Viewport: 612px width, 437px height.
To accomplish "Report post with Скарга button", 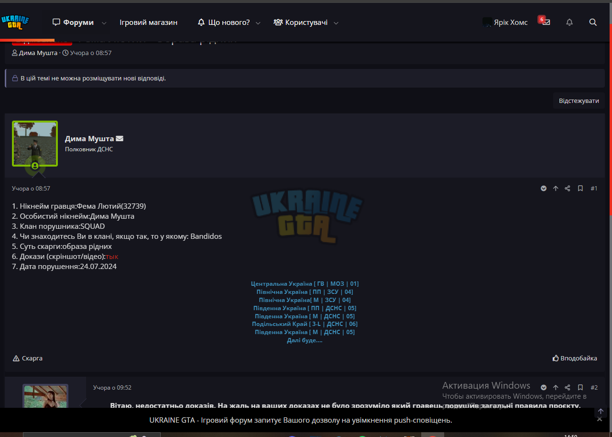I will [x=28, y=358].
